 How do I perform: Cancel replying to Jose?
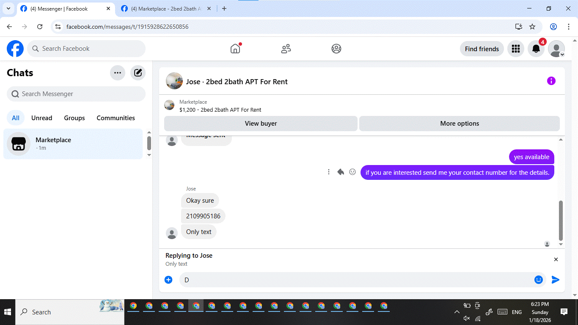556,259
